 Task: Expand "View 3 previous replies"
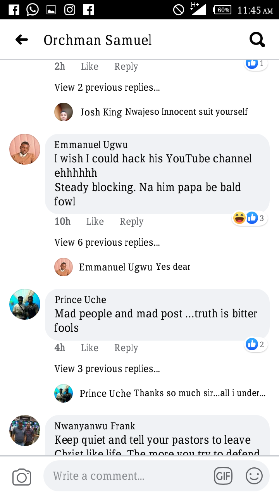pos(107,369)
